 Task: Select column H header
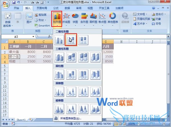point(121,42)
